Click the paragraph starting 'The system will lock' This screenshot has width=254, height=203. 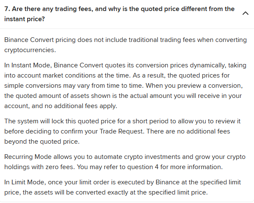122,131
